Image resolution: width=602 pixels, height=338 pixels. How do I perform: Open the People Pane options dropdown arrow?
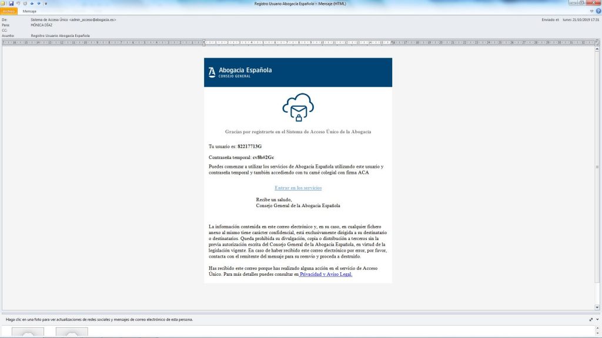click(597, 320)
